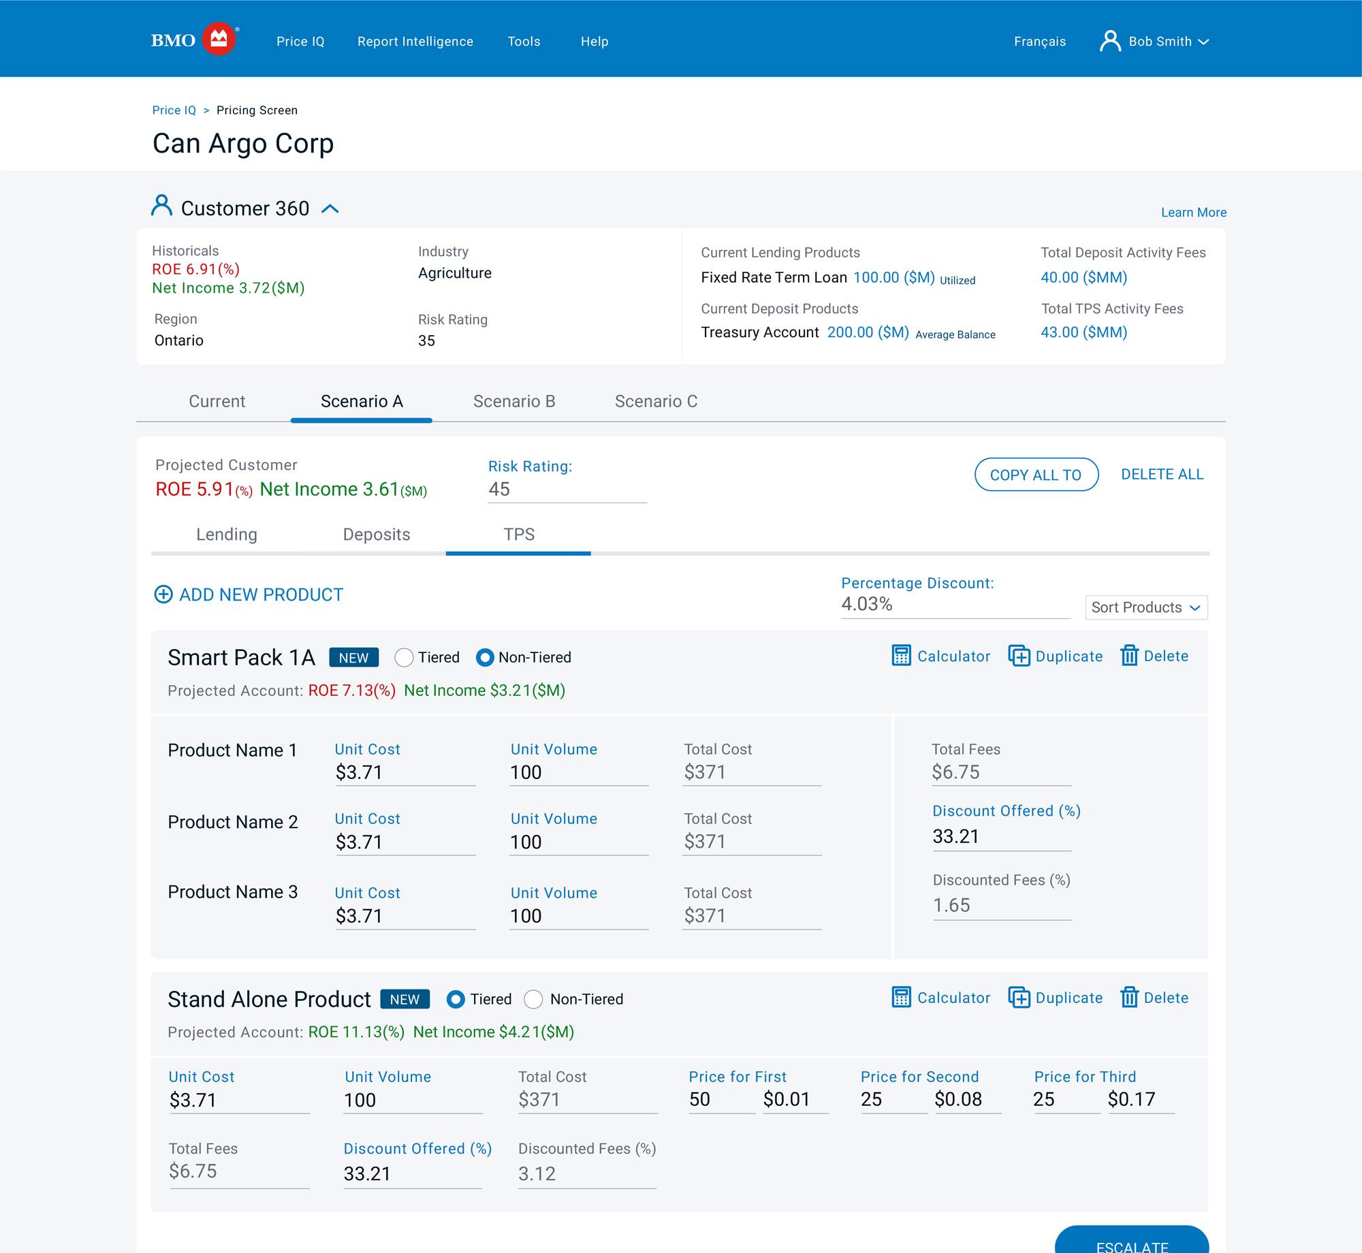Click the Smart Pack 1A Delete trash icon
This screenshot has width=1362, height=1253.
pyautogui.click(x=1129, y=656)
